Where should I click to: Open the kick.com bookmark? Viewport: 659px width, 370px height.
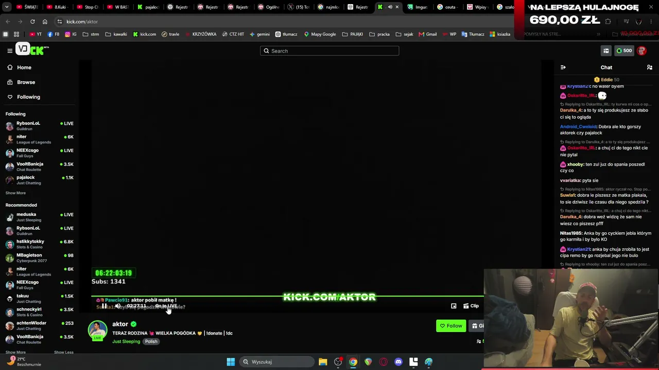[x=145, y=34]
